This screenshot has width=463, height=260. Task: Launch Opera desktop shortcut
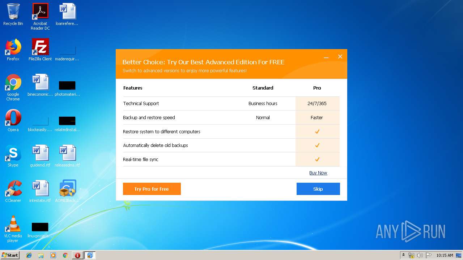13,121
